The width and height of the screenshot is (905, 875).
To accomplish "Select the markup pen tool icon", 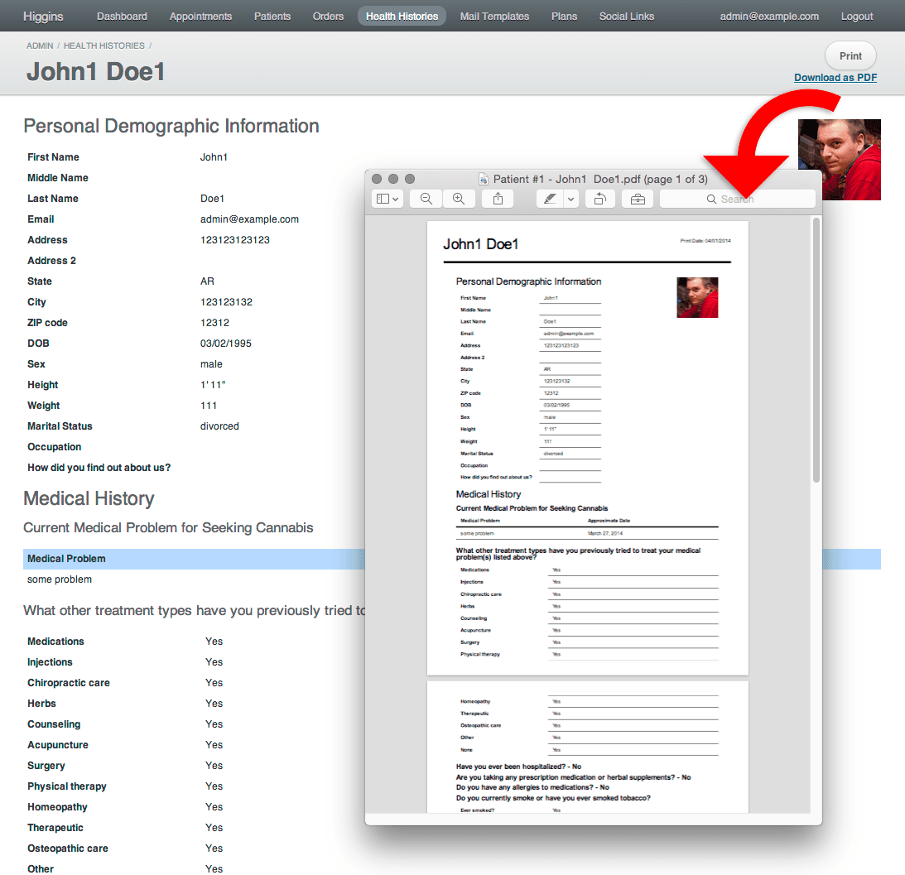I will pyautogui.click(x=550, y=200).
